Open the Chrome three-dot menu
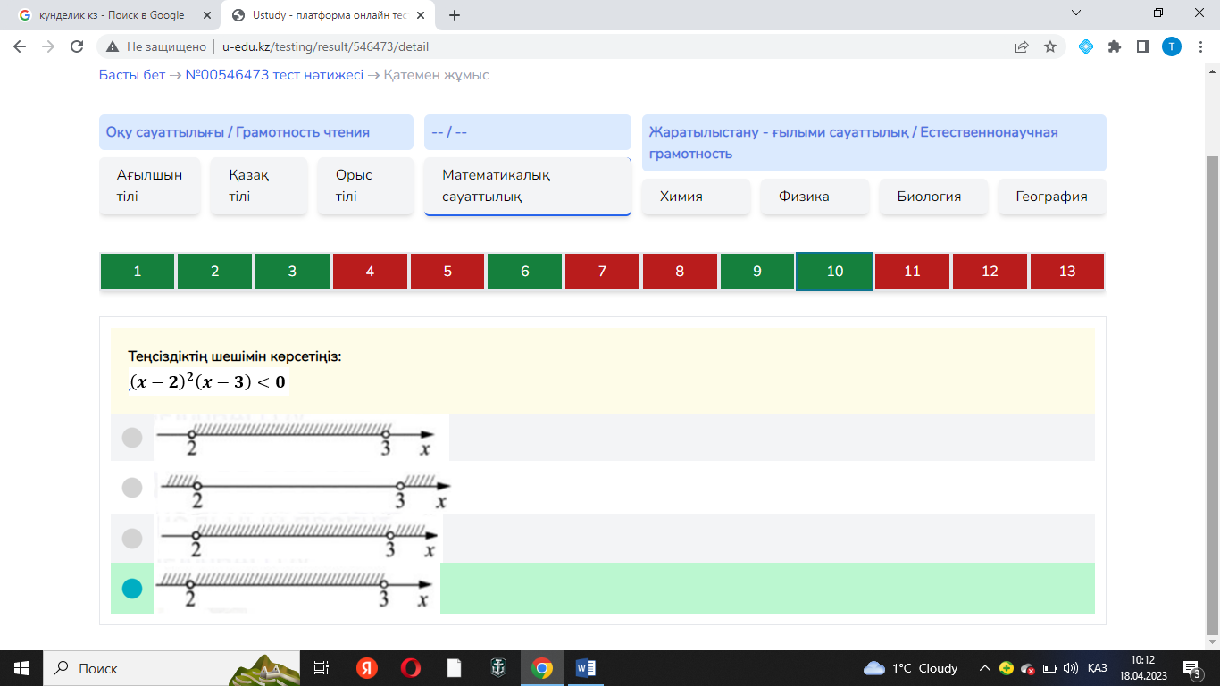 [1199, 46]
